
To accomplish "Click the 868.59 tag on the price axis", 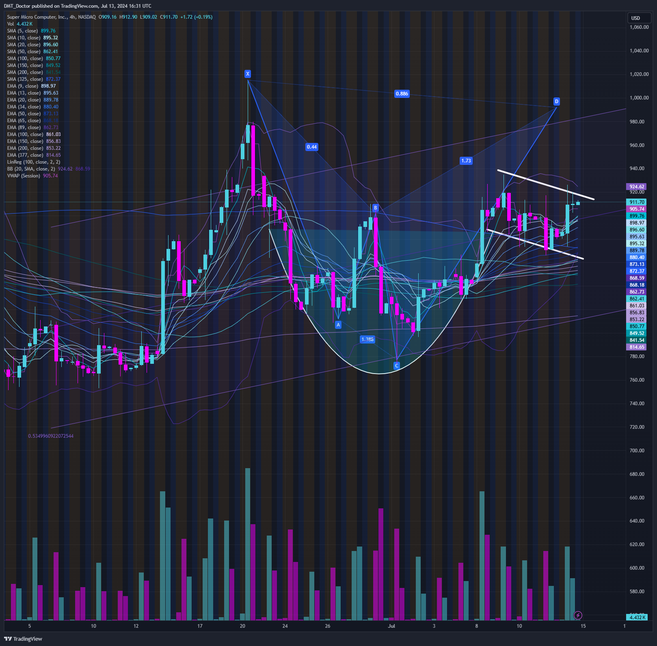I will [637, 278].
